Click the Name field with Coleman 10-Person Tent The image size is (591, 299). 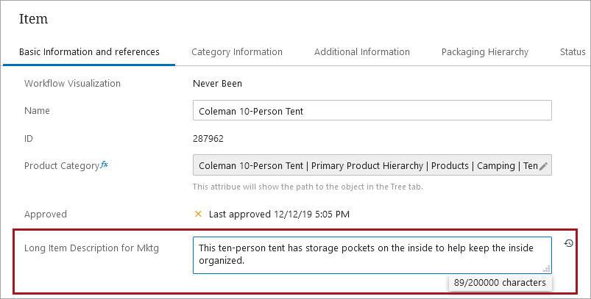(372, 110)
